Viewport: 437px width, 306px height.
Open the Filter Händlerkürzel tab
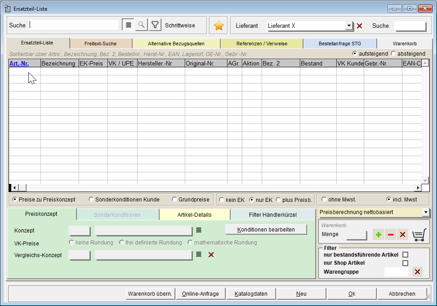272,215
